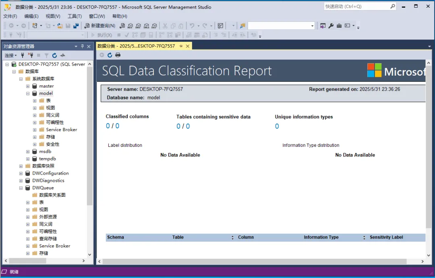Click the disconnect plug icon with red X
The width and height of the screenshot is (435, 278).
(x=31, y=56)
